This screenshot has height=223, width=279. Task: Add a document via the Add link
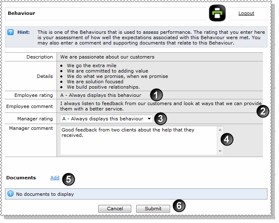click(x=55, y=178)
